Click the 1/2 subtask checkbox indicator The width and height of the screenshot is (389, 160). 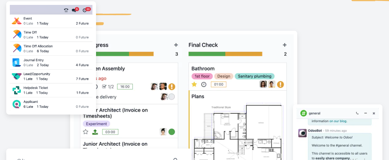[x=108, y=87]
